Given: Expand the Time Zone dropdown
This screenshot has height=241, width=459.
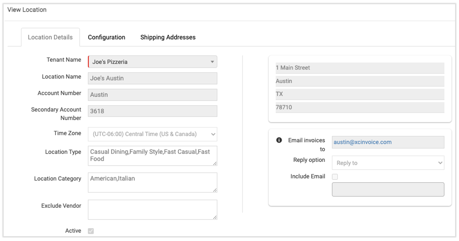Looking at the screenshot, I should pyautogui.click(x=152, y=134).
